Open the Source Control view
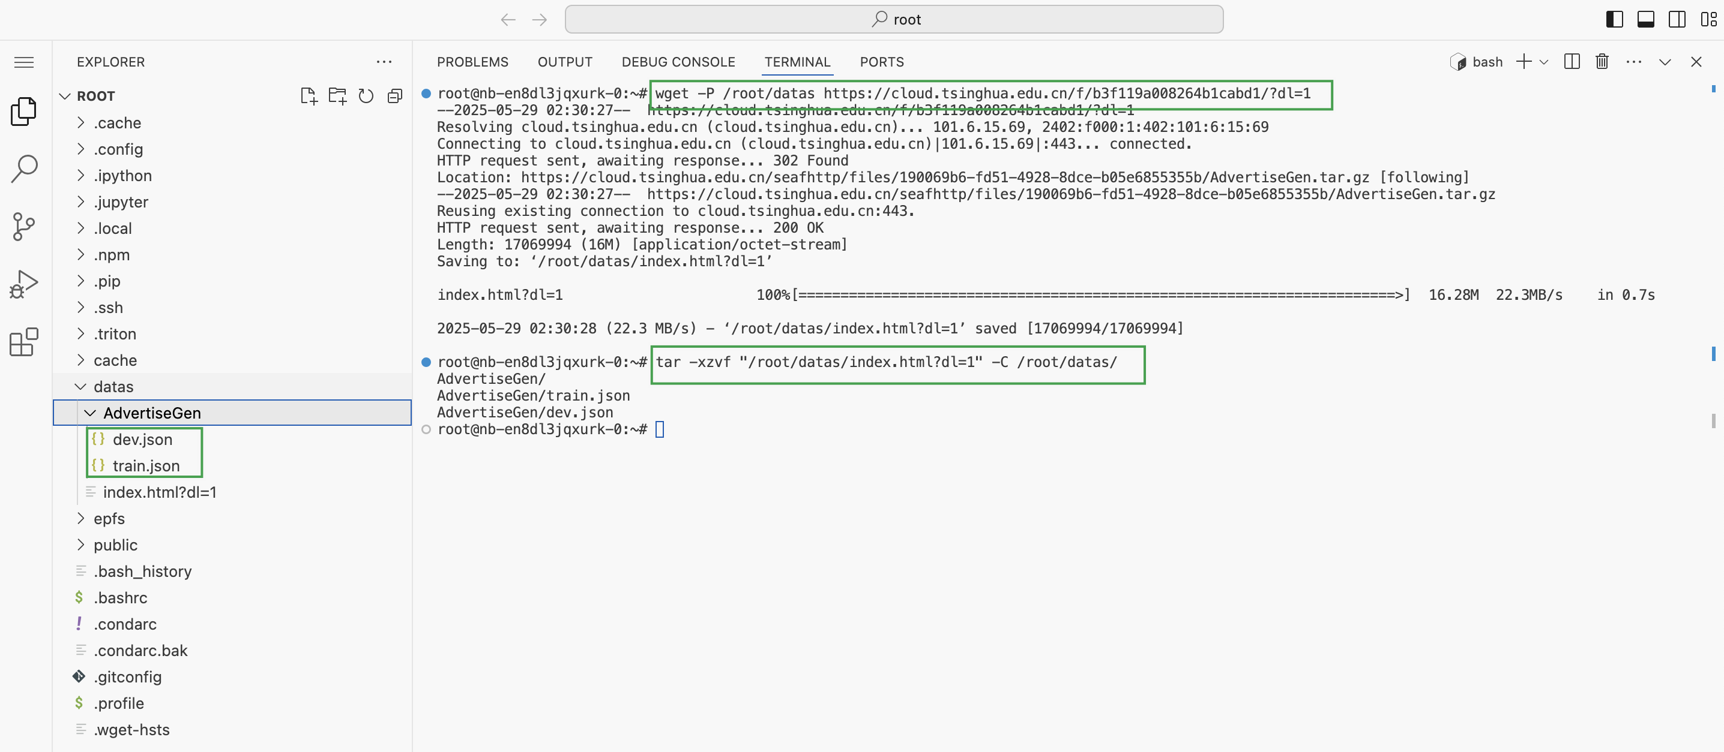This screenshot has height=752, width=1724. [24, 227]
